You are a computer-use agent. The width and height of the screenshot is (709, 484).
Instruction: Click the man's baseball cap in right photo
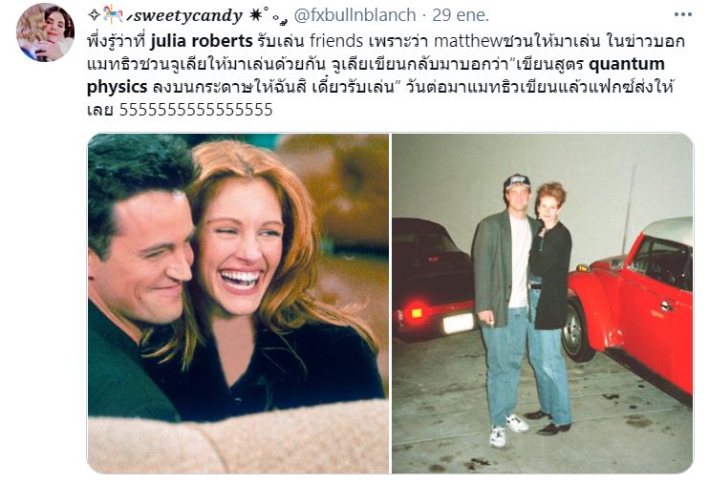tap(517, 182)
